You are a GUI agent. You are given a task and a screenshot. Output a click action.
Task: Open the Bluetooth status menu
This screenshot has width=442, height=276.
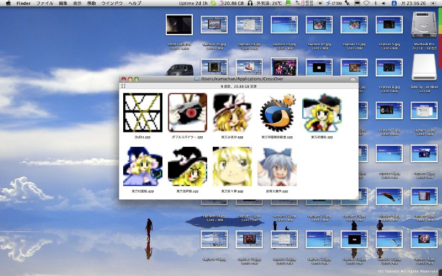pos(376,3)
